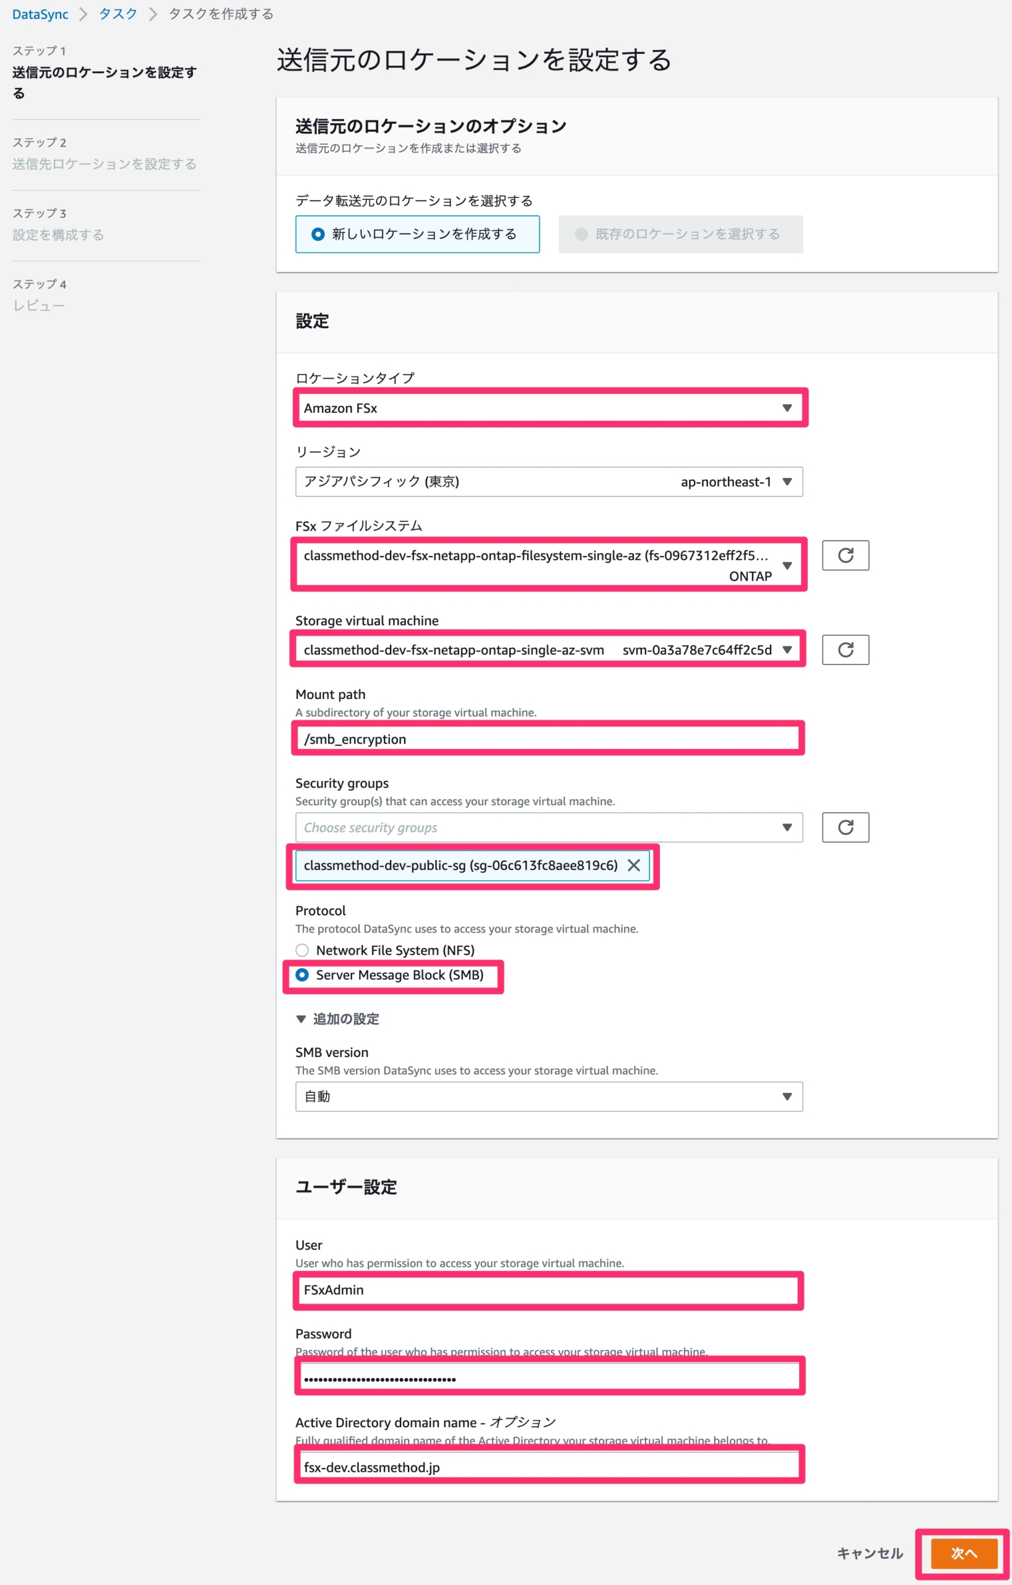Open the Storage virtual machine dropdown
The width and height of the screenshot is (1012, 1585).
click(x=549, y=649)
